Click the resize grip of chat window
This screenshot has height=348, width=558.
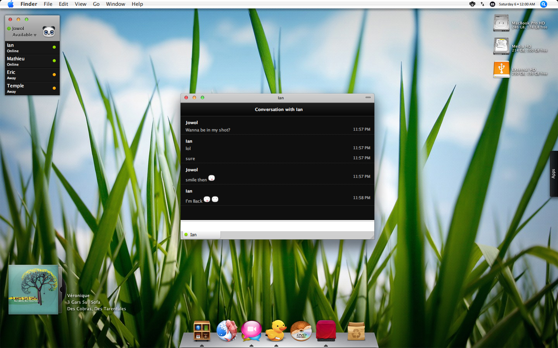(x=372, y=237)
